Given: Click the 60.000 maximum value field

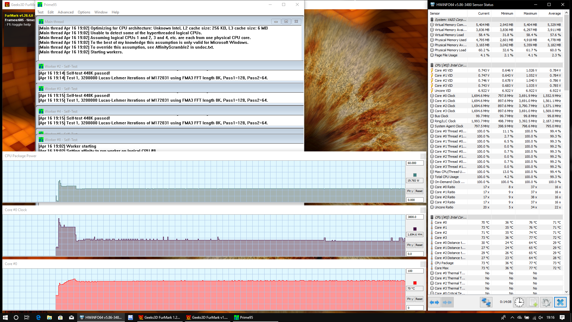Looking at the screenshot, I should tap(415, 163).
